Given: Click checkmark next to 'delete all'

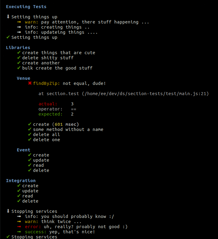Looking at the screenshot, I should coord(30,135).
